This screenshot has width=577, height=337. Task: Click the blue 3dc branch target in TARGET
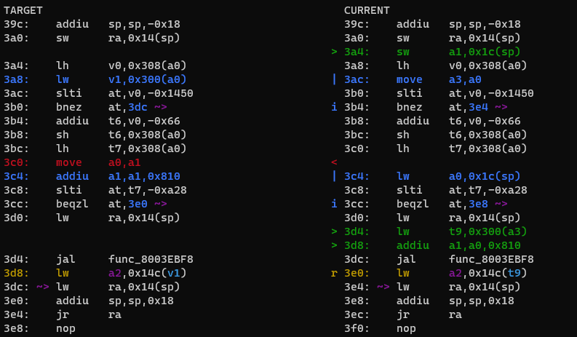click(x=138, y=107)
